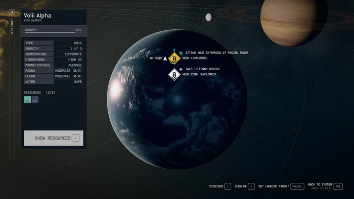Screen dimensions: 354x199
Task: Click the Talk To Frank Renick text
Action: click(202, 69)
